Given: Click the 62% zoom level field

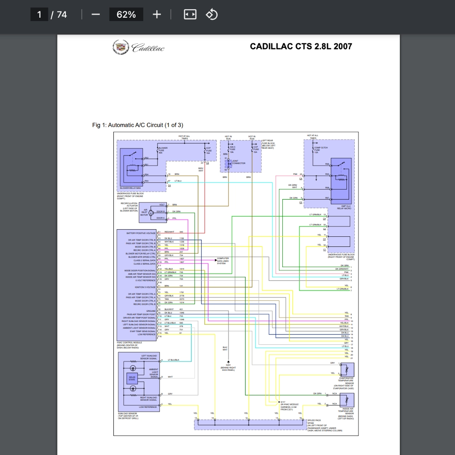Looking at the screenshot, I should [126, 14].
